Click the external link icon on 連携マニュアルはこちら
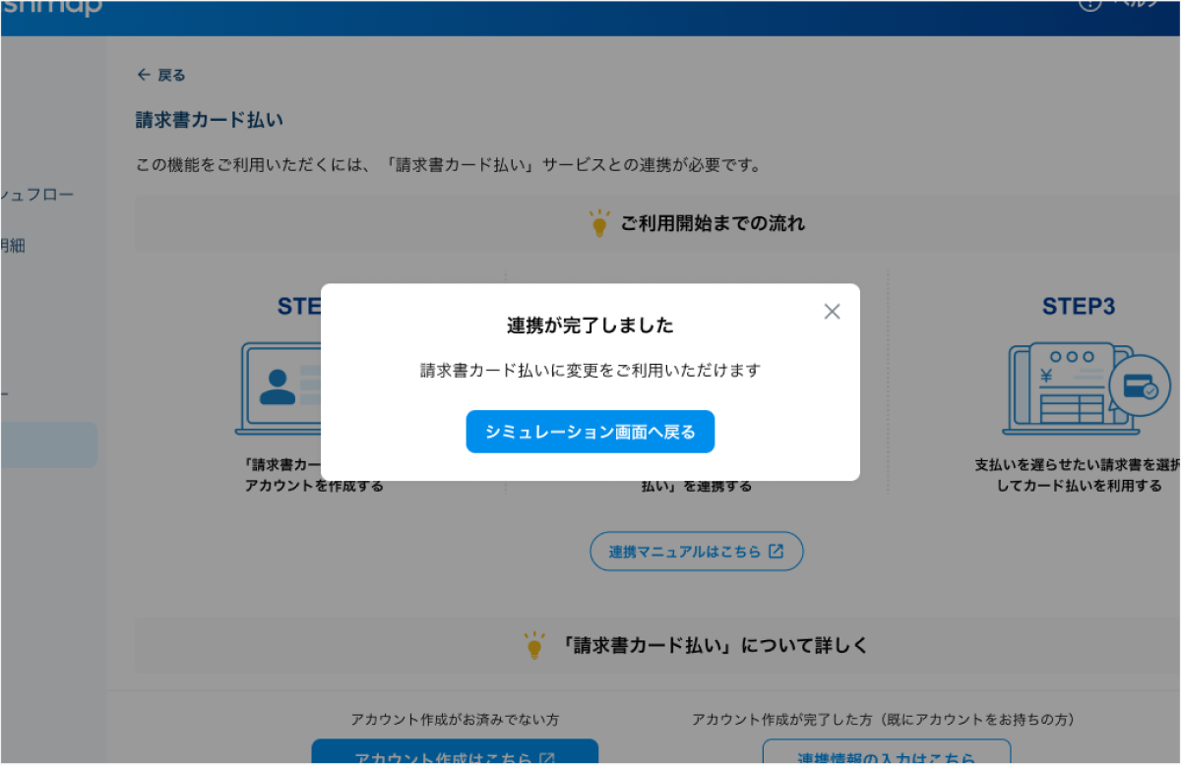 (776, 552)
